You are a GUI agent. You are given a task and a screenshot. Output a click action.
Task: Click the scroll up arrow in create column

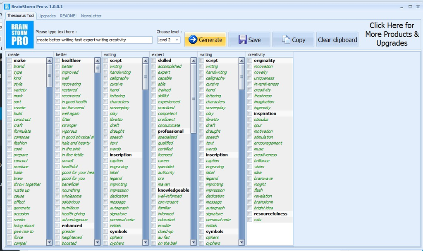click(x=49, y=61)
